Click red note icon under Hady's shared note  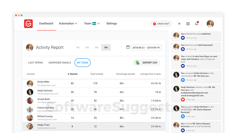click(183, 99)
